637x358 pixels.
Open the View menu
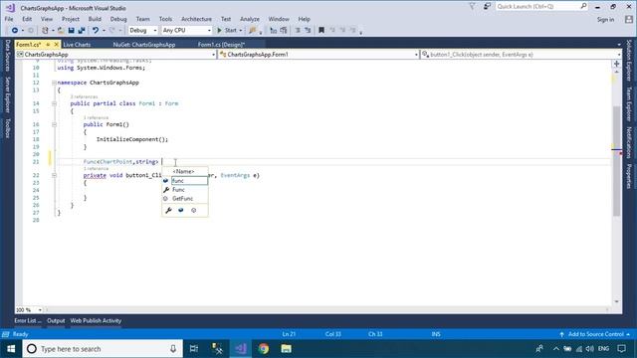(47, 19)
